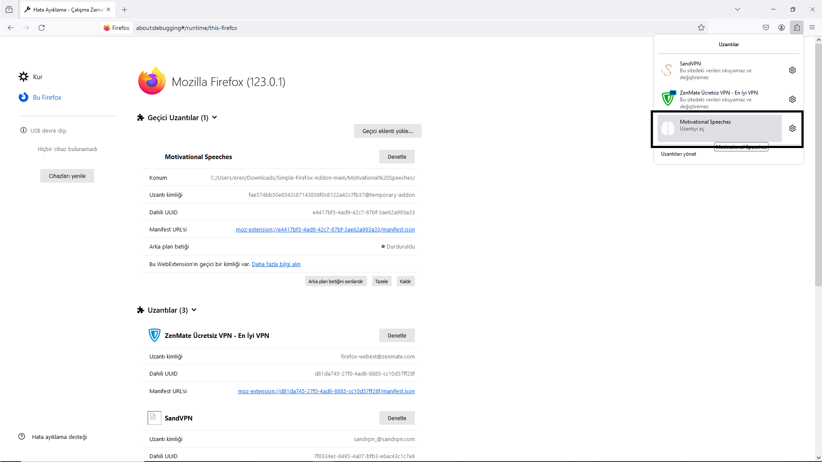Viewport: 822px width, 462px height.
Task: Open the Pocket save icon
Action: 766,28
